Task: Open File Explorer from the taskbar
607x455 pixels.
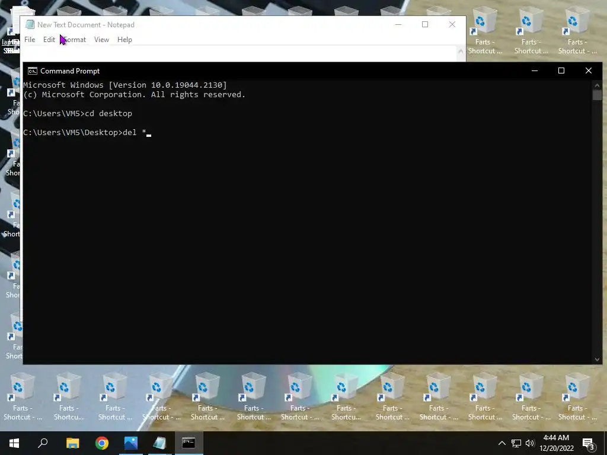Action: pyautogui.click(x=72, y=443)
